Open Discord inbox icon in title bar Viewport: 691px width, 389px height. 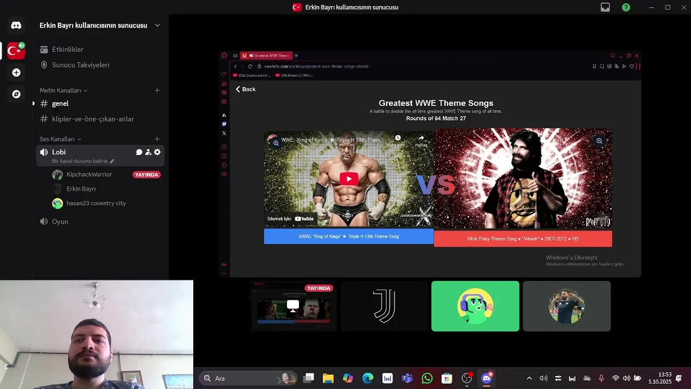click(x=605, y=7)
